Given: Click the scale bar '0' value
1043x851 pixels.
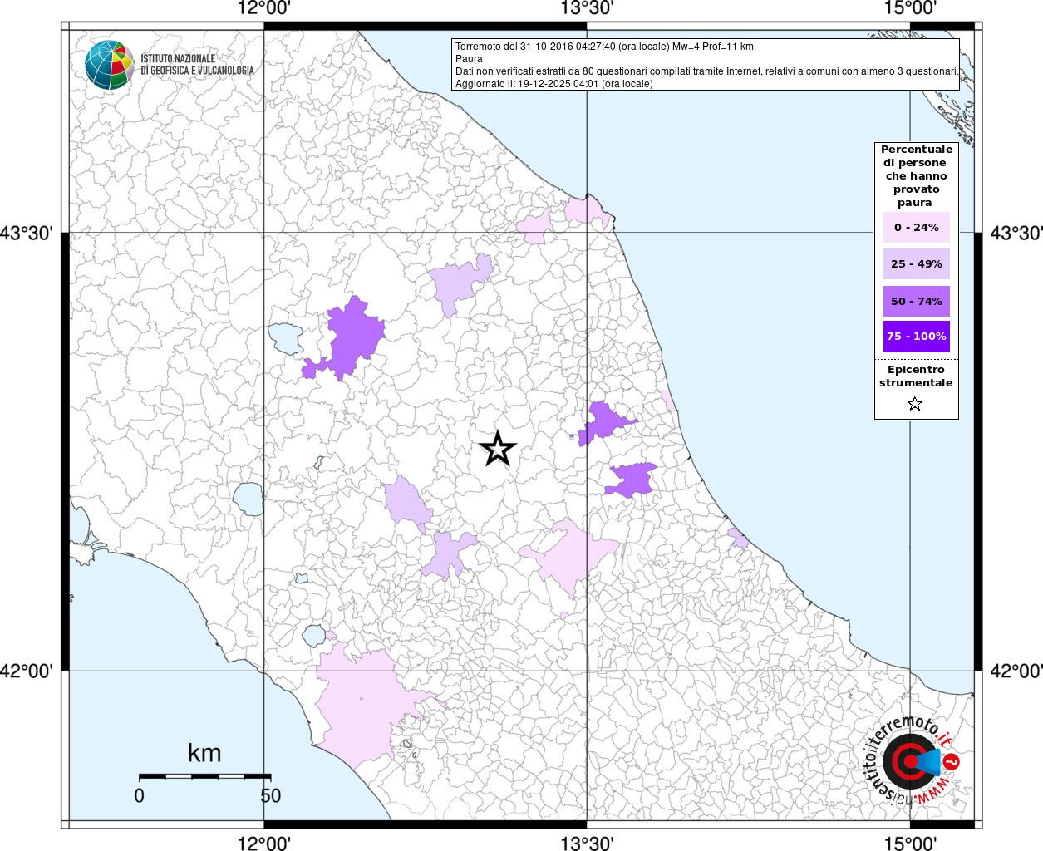Looking at the screenshot, I should point(139,795).
